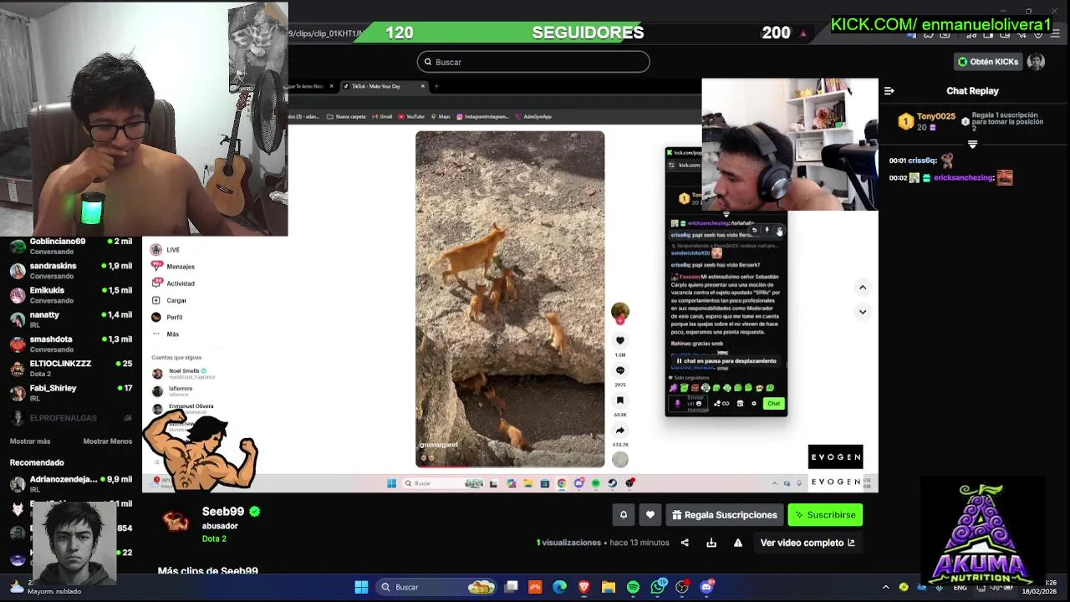This screenshot has height=602, width=1070.
Task: Report the clip with the warning triangle icon
Action: coord(738,543)
